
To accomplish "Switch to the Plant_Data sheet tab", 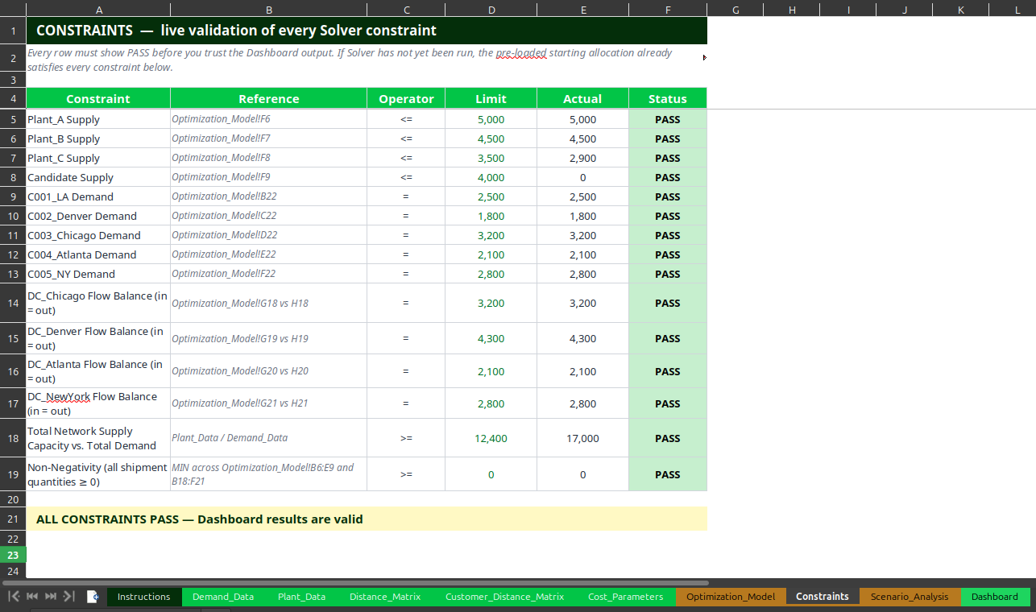I will click(x=301, y=597).
